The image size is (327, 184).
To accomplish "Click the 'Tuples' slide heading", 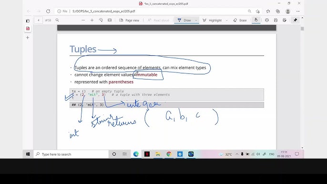I will (x=83, y=49).
